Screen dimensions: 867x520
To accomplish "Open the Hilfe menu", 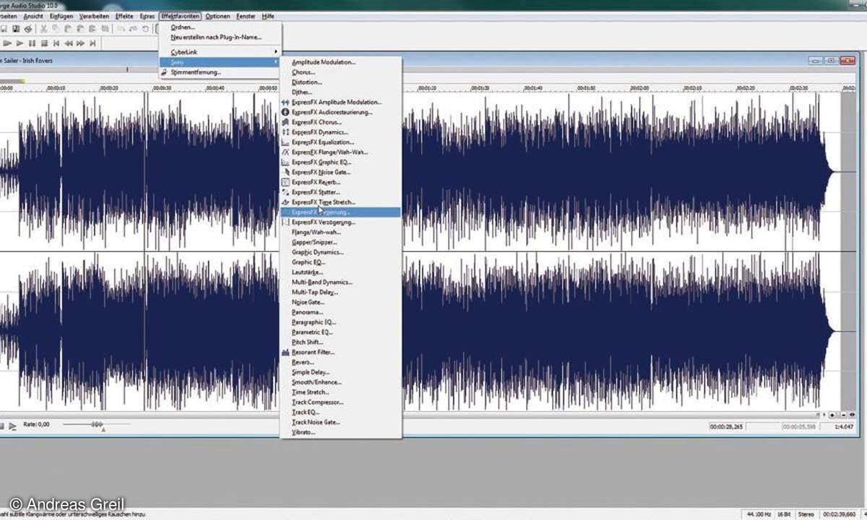I will [x=268, y=16].
